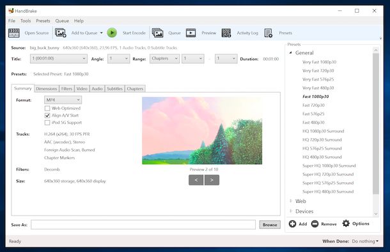Click in the Save As path field
Image resolution: width=390 pixels, height=252 pixels.
tap(143, 224)
